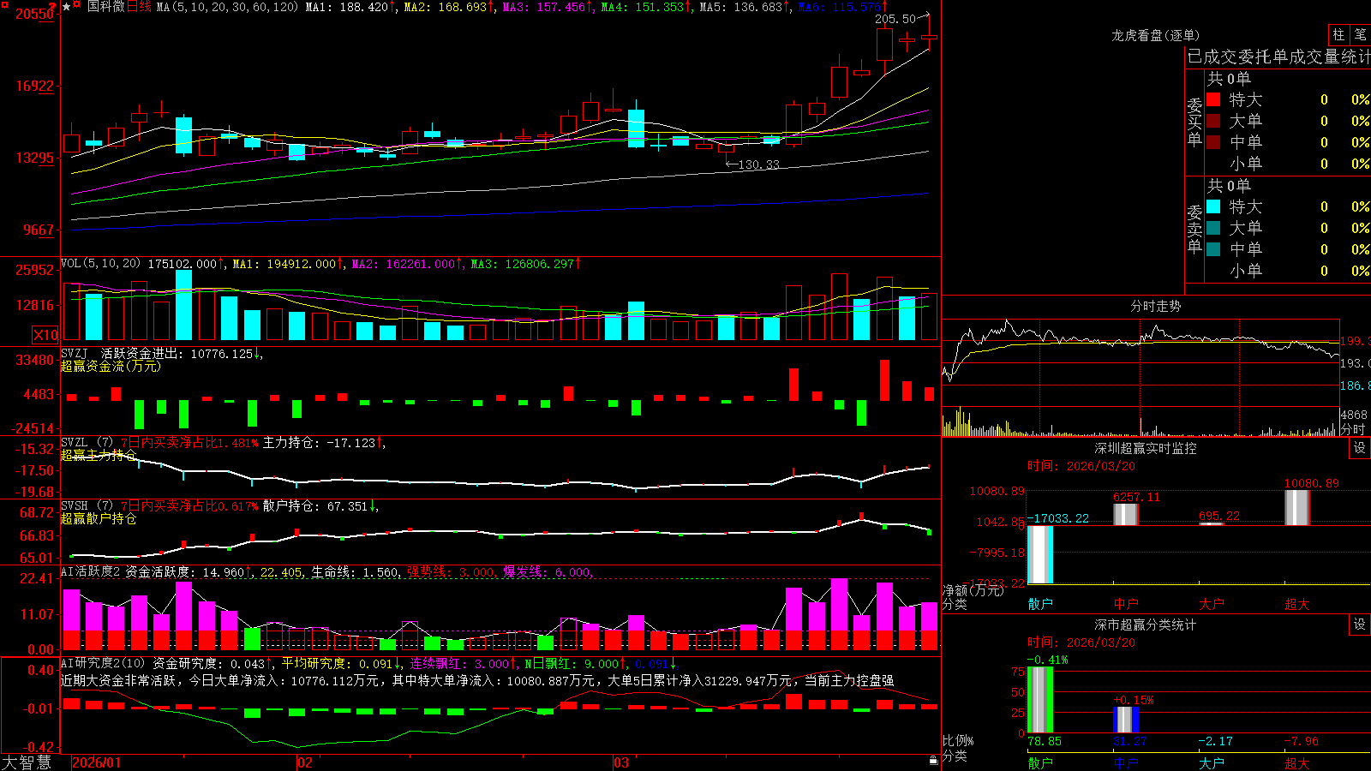The height and width of the screenshot is (771, 1371).
Task: Click the 03 month timeline marker
Action: [621, 762]
